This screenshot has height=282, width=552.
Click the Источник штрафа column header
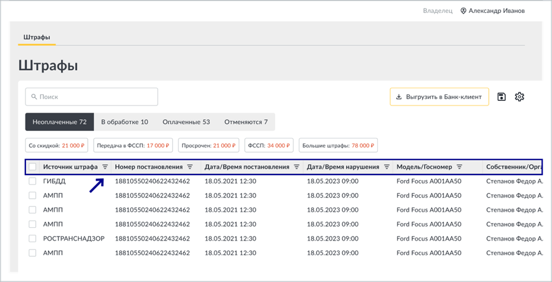[x=70, y=168]
